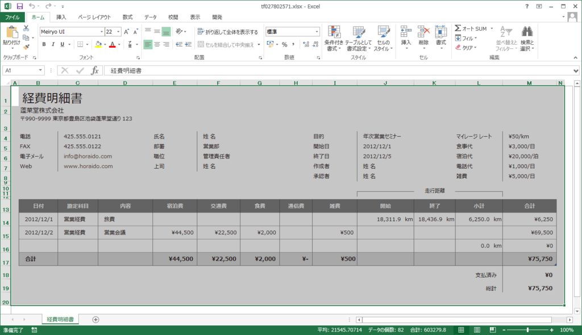Screen dimensions: 582x335
Task: Switch to the Formulas (数式) tab
Action: point(127,17)
